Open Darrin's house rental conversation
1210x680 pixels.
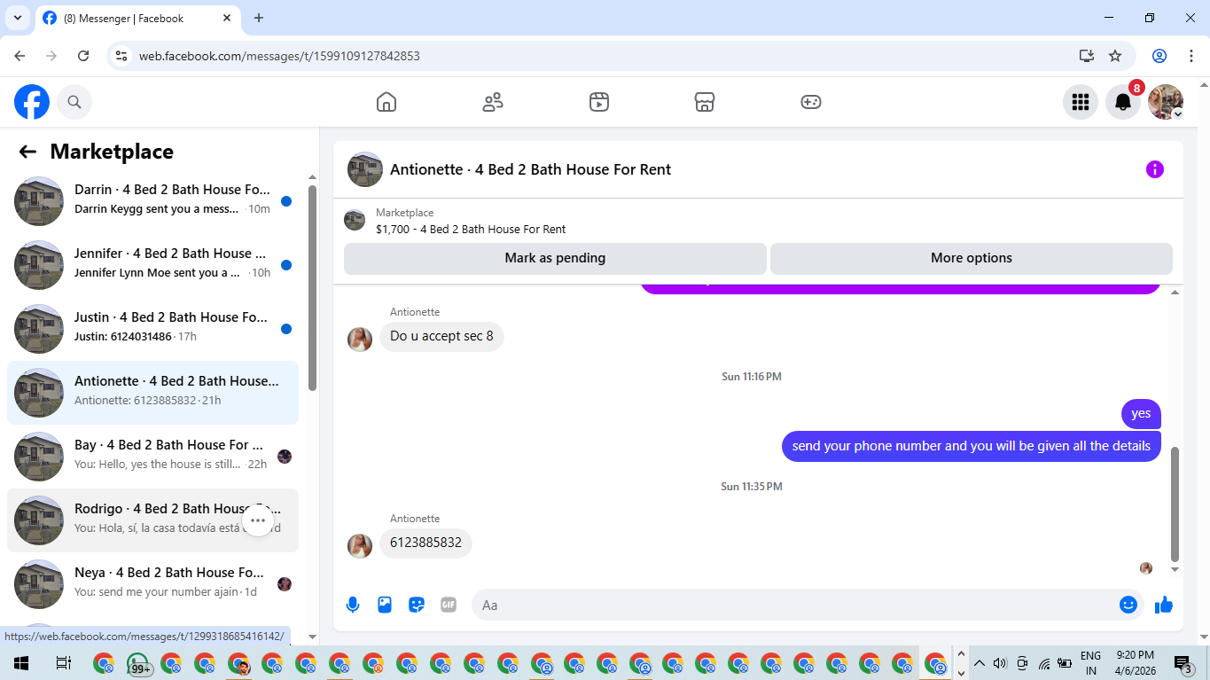[x=152, y=201]
